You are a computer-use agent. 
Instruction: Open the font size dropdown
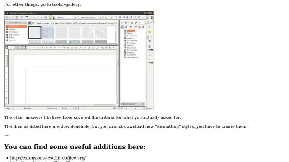112,18
